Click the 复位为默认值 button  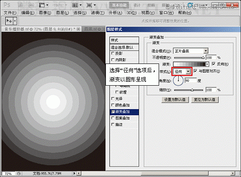coord(204,100)
